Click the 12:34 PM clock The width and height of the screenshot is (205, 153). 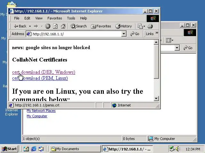point(193,149)
